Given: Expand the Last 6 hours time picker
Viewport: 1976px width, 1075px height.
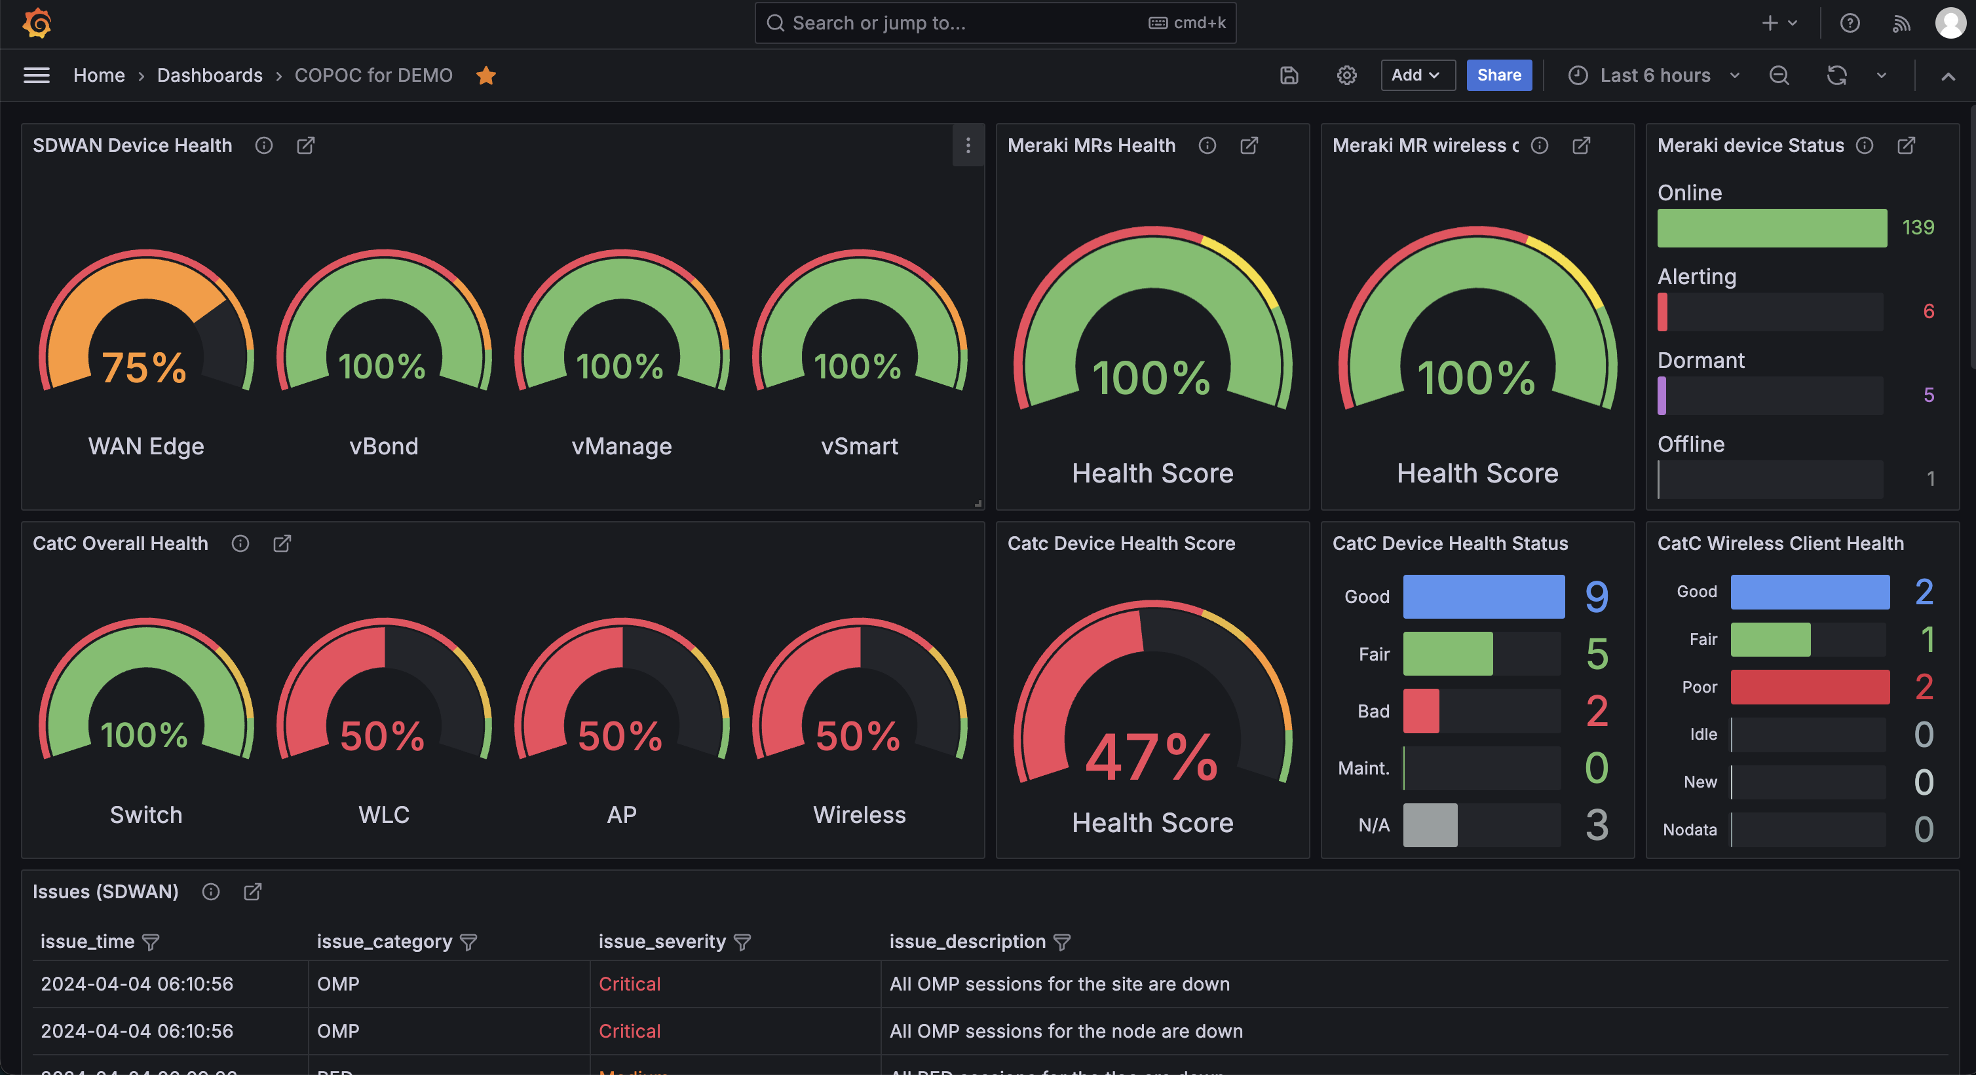Looking at the screenshot, I should (1653, 75).
